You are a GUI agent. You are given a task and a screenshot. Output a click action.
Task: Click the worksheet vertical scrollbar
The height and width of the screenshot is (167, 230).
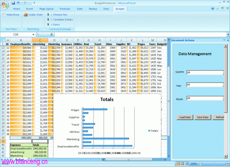(169, 101)
